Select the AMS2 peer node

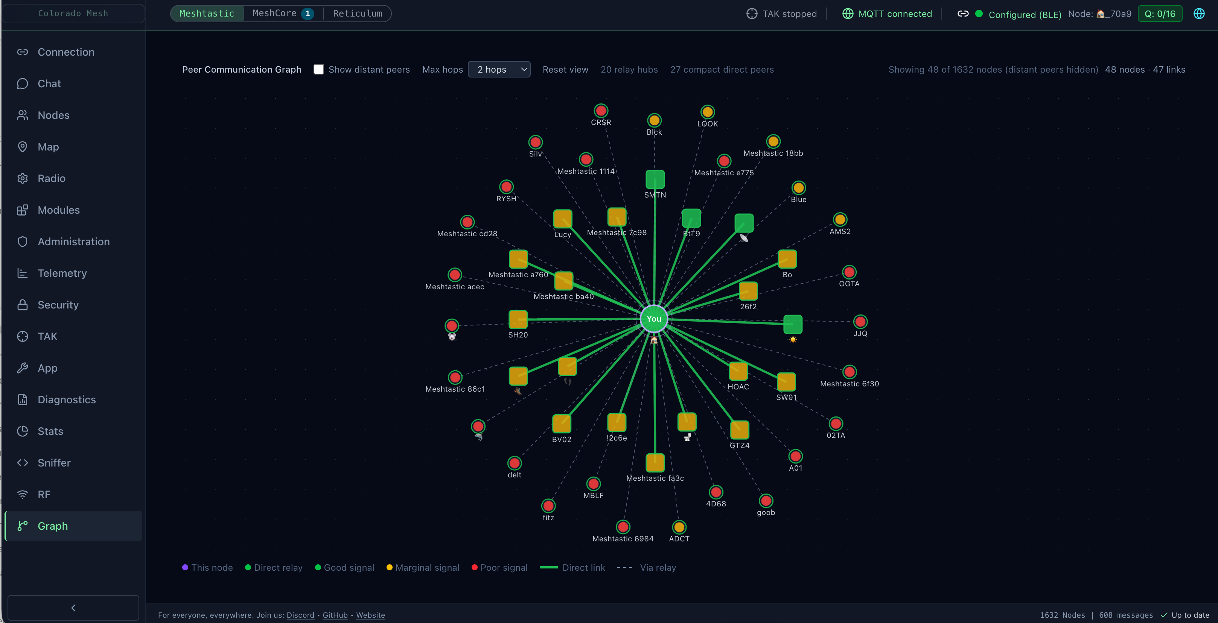840,219
